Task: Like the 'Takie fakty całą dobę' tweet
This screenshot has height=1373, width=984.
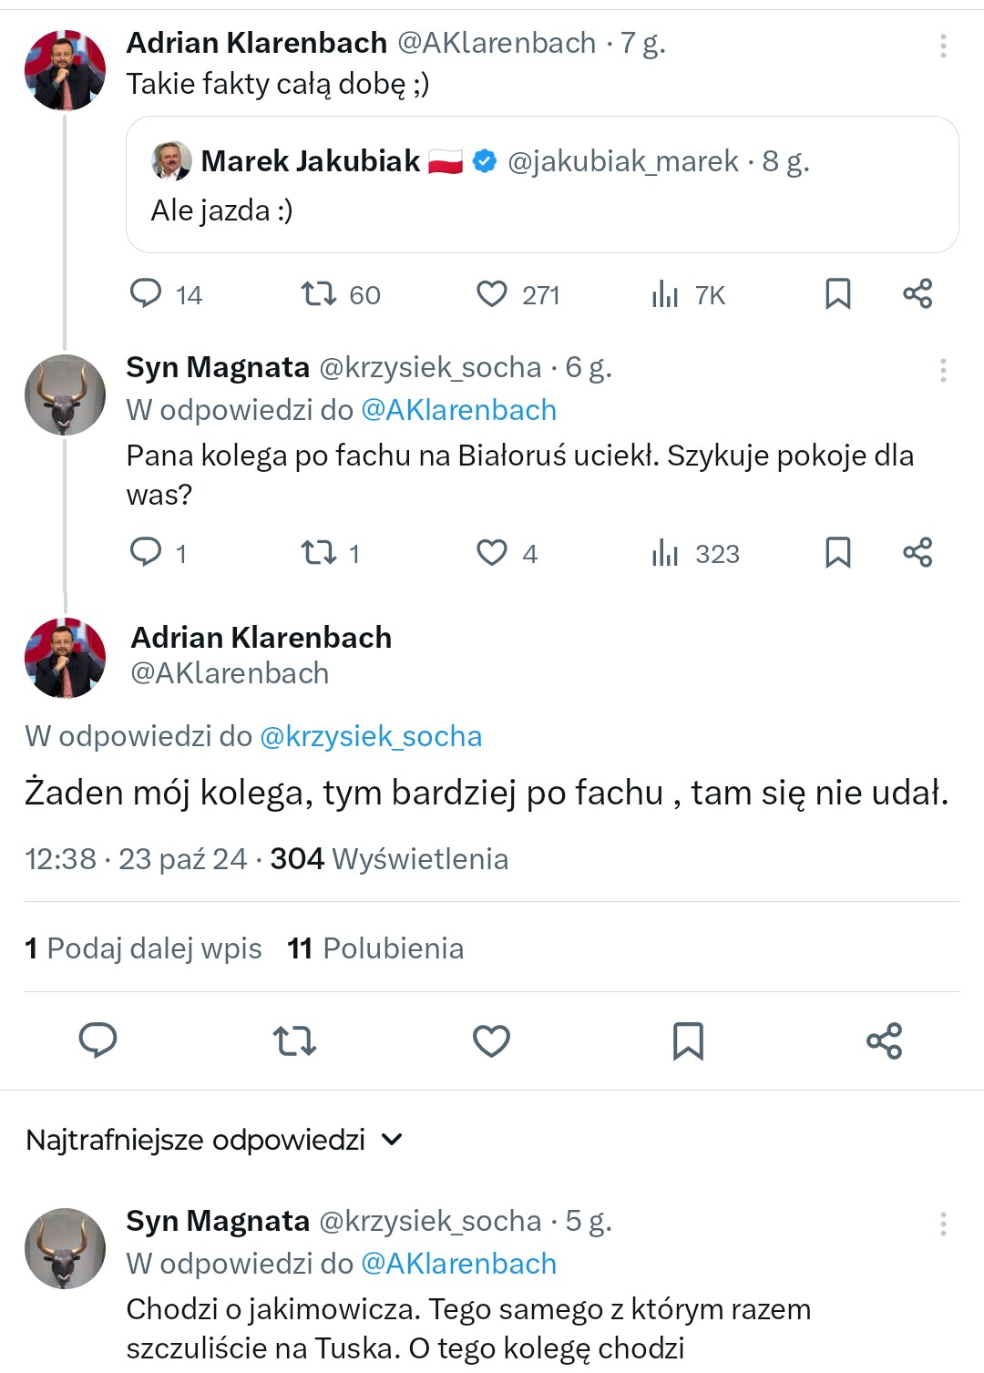Action: pos(492,294)
